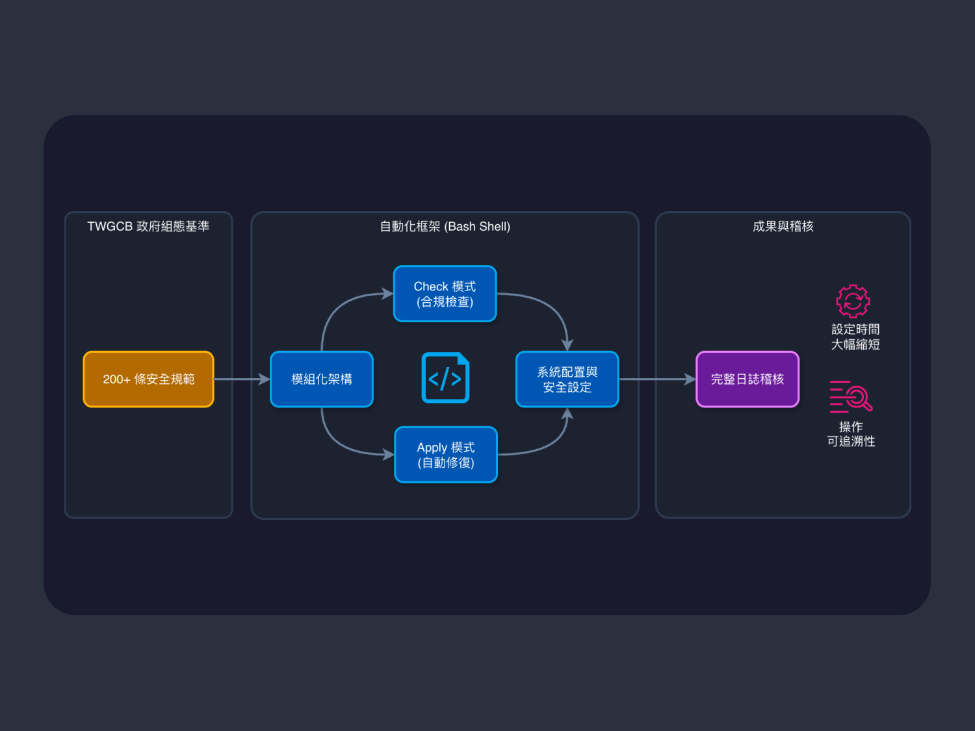The width and height of the screenshot is (975, 731).
Task: Click arrowhead pointing down into 系統配置與安全設定
Action: click(567, 345)
